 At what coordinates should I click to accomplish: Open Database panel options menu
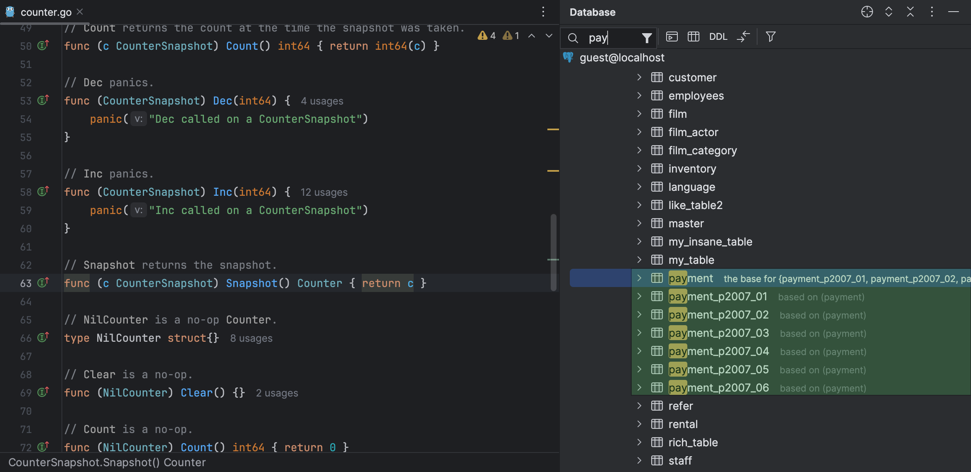tap(932, 12)
